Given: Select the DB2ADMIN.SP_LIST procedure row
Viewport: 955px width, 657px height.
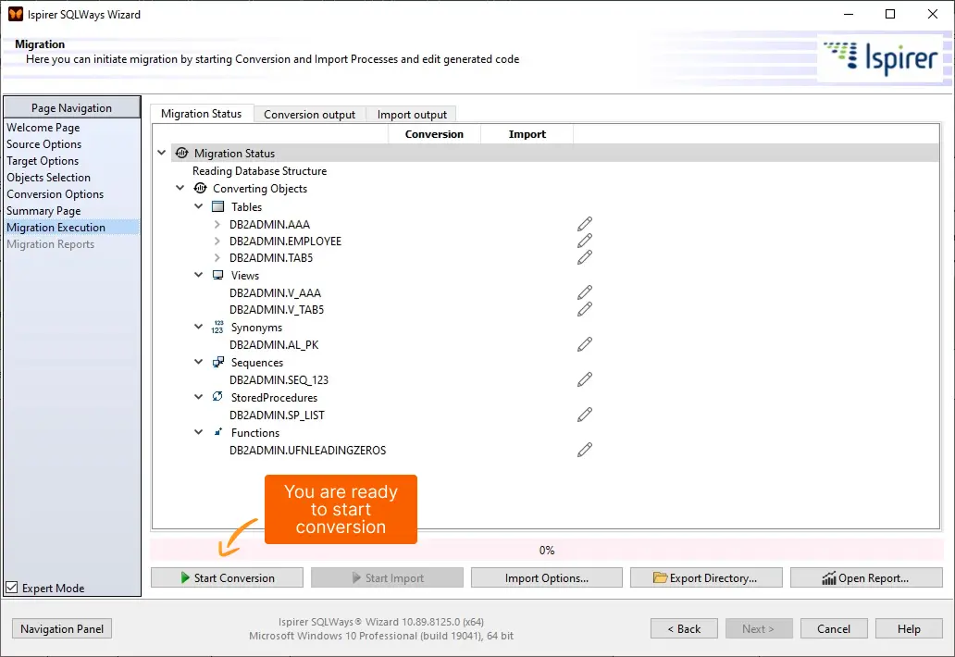Looking at the screenshot, I should tap(277, 415).
